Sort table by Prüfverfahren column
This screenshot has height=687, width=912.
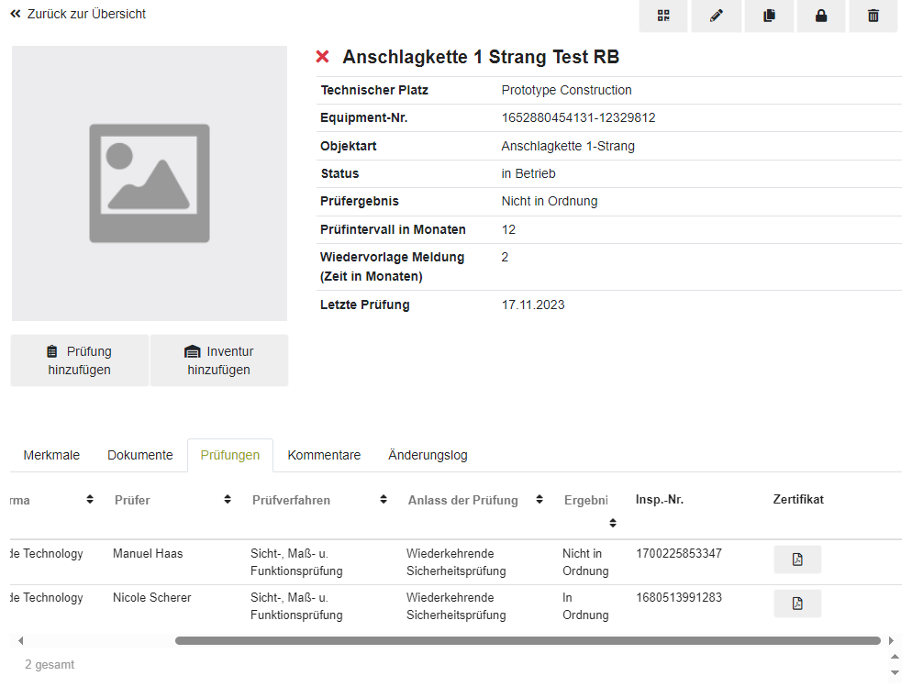click(384, 500)
